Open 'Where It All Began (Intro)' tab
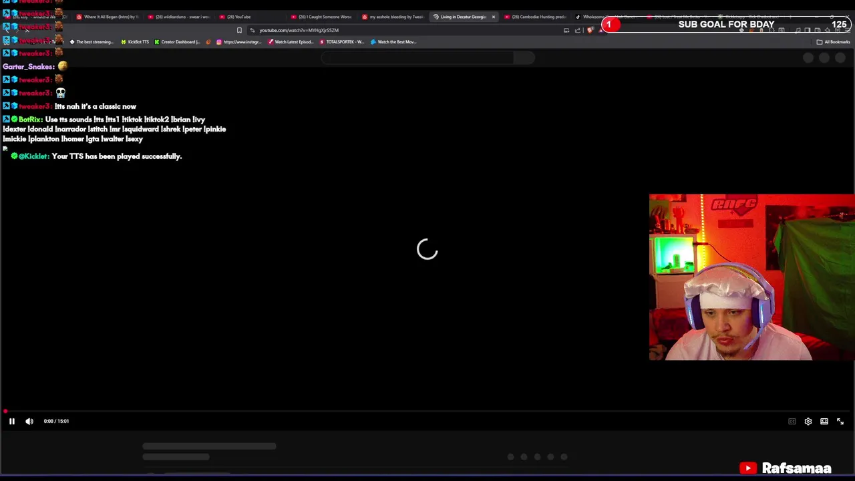 point(107,17)
